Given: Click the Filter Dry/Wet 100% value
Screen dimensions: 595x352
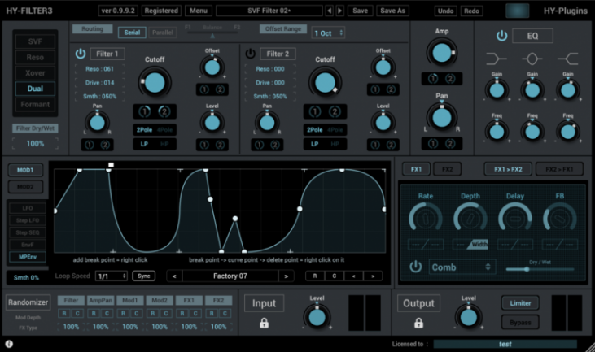Looking at the screenshot, I should [x=35, y=144].
